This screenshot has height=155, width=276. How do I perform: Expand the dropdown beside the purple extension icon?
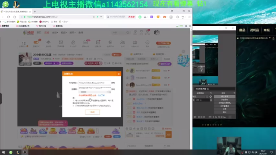click(x=154, y=17)
